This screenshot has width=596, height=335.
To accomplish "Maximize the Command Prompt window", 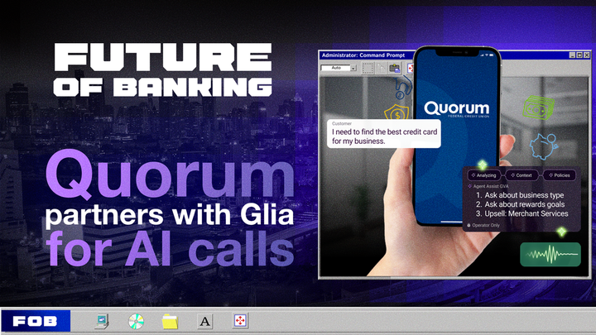I will coord(579,55).
